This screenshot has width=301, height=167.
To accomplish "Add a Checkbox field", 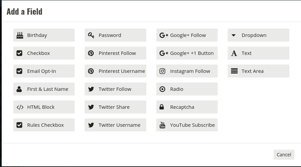I will pyautogui.click(x=44, y=53).
